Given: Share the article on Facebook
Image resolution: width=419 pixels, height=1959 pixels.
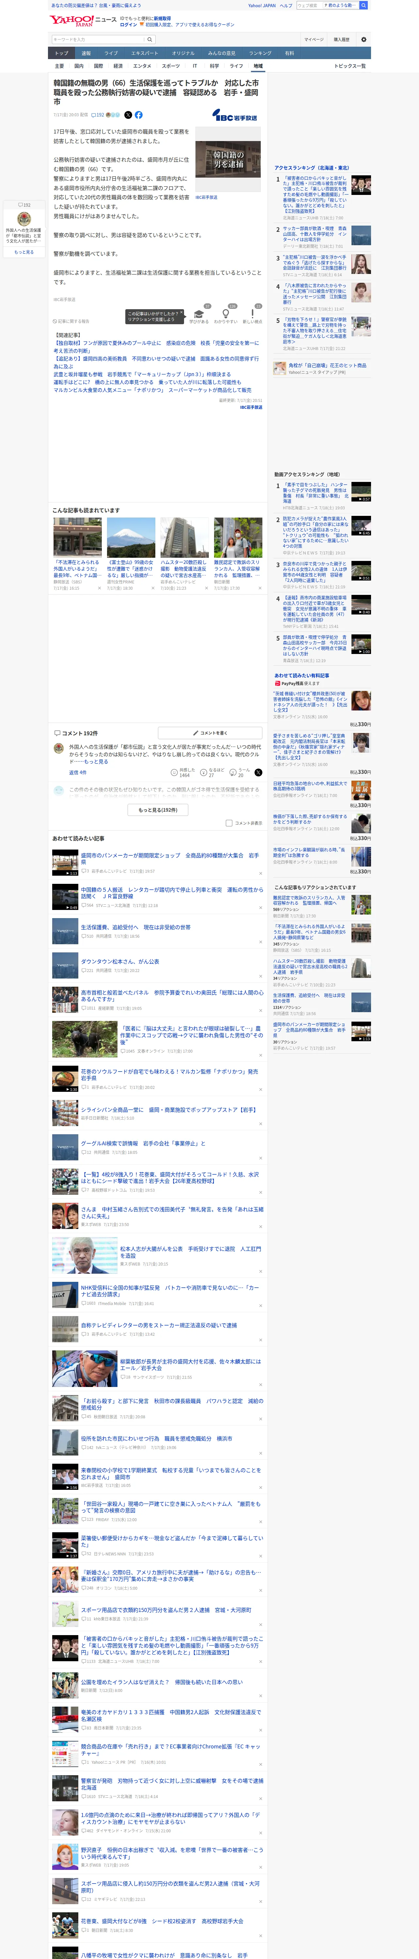Looking at the screenshot, I should (x=138, y=115).
